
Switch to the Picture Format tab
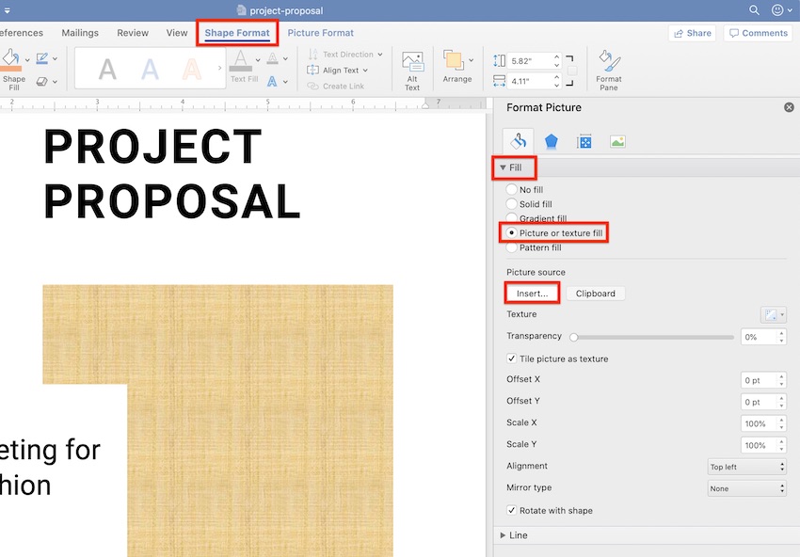(320, 32)
